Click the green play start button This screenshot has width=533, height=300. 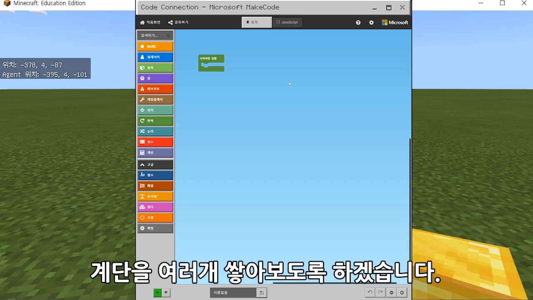pyautogui.click(x=157, y=292)
